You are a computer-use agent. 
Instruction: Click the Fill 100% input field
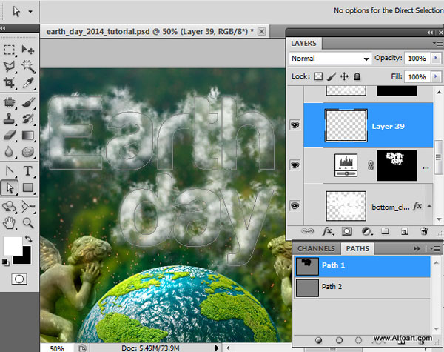coord(417,76)
